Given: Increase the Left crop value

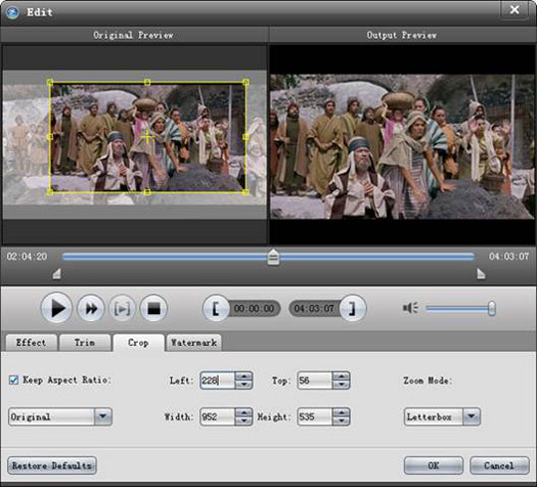Looking at the screenshot, I should (244, 376).
